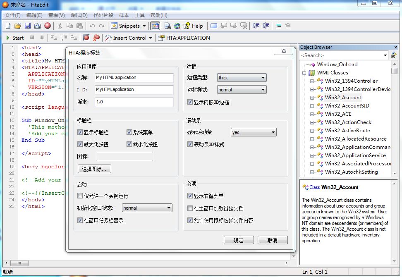402x277 pixels.
Task: Toggle 系统菜单 checkbox
Action: (129, 132)
